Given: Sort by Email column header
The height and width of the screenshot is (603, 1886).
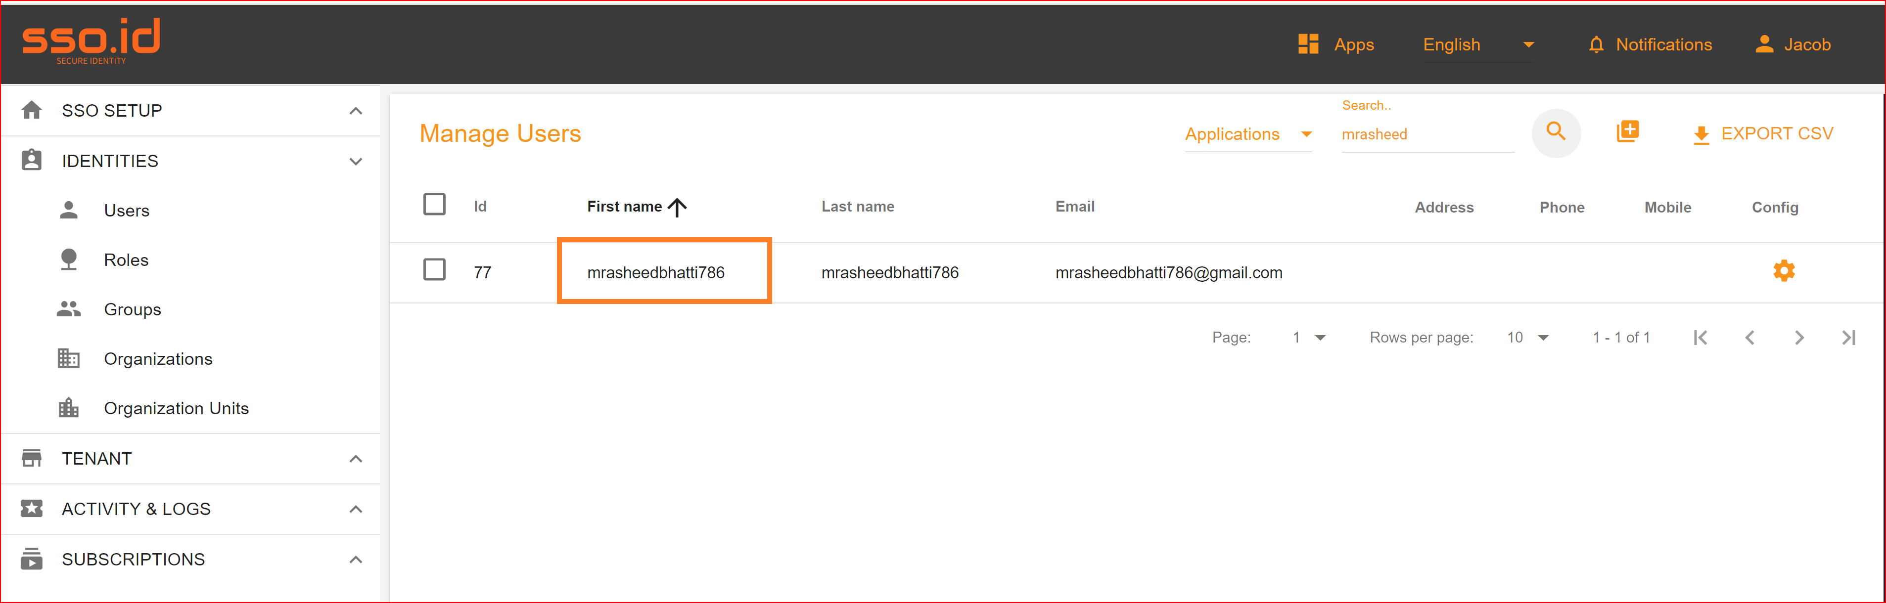Looking at the screenshot, I should [x=1075, y=207].
